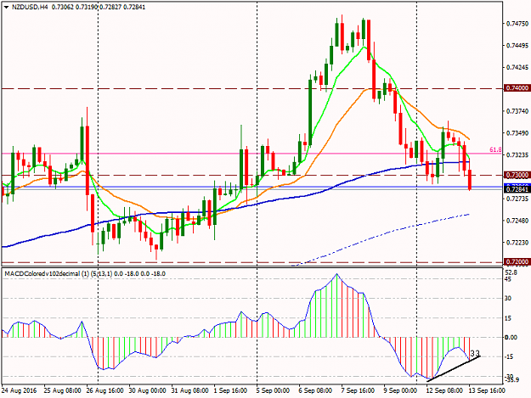The width and height of the screenshot is (531, 398).
Task: Click the 7 Sep 16:00 time label
Action: (x=359, y=390)
